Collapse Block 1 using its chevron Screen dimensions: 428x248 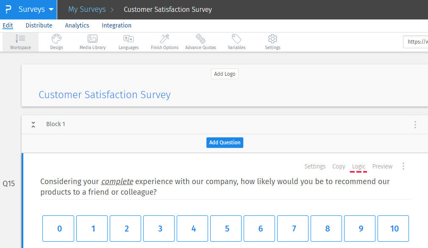coord(33,124)
